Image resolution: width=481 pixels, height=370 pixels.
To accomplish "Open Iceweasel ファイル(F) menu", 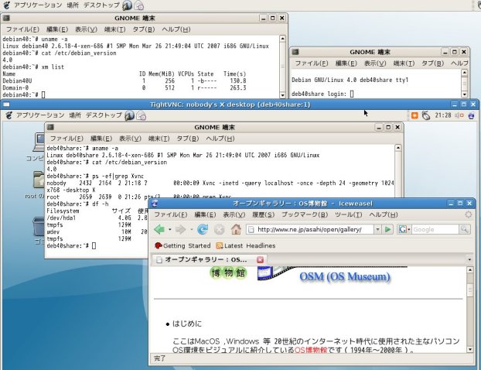I will [171, 214].
